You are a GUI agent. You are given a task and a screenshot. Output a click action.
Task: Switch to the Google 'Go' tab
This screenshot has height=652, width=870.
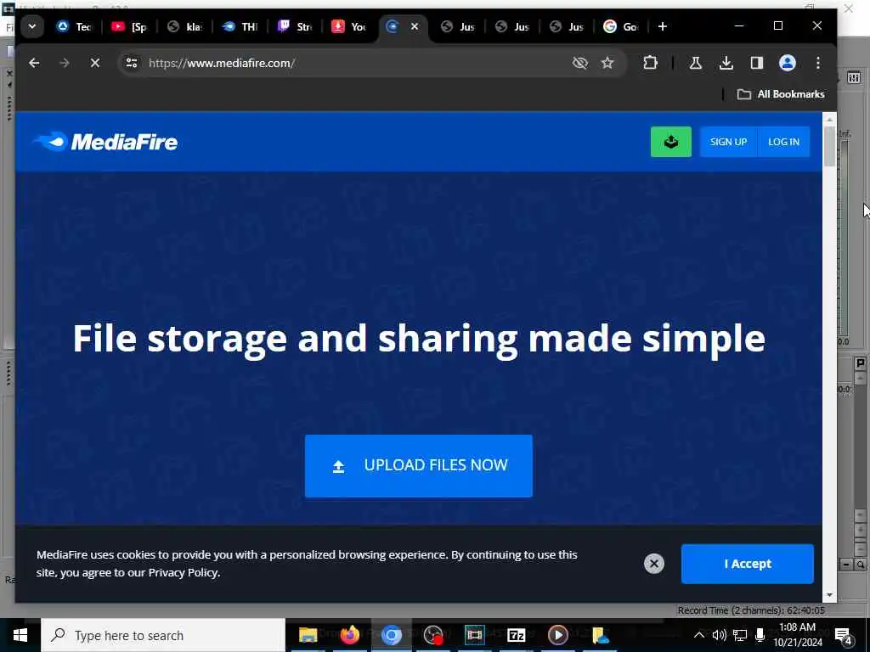621,26
